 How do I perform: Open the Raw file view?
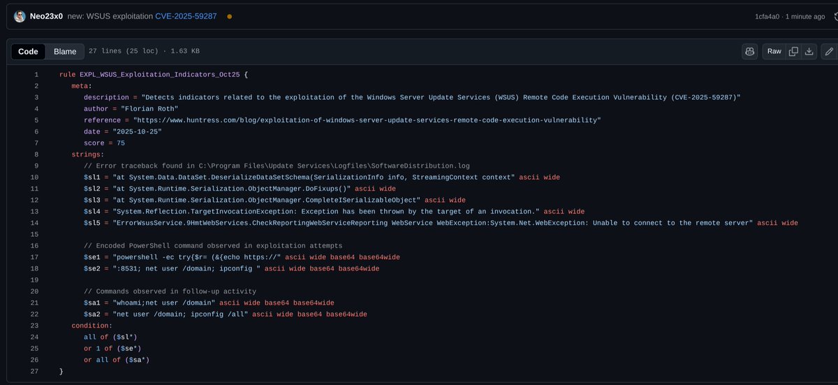[774, 51]
